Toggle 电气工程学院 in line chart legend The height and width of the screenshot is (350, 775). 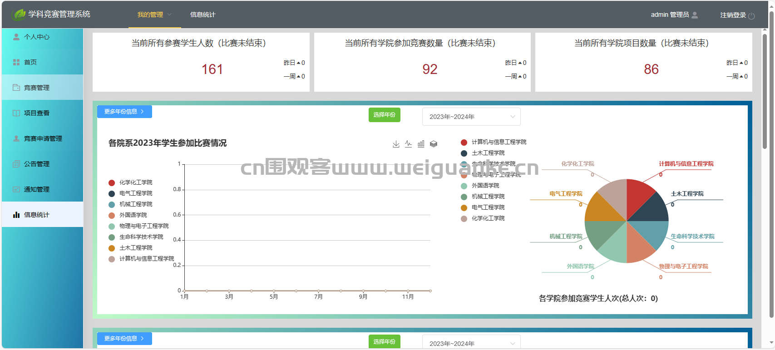(130, 193)
